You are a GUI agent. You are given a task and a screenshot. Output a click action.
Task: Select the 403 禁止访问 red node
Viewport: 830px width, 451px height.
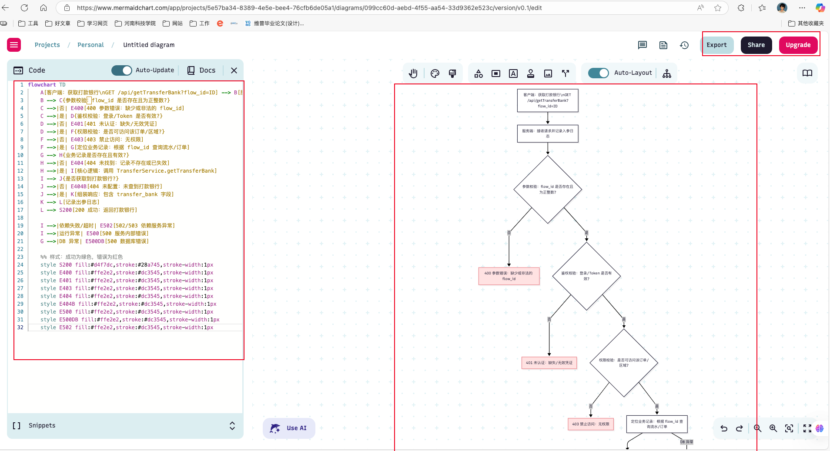(591, 424)
